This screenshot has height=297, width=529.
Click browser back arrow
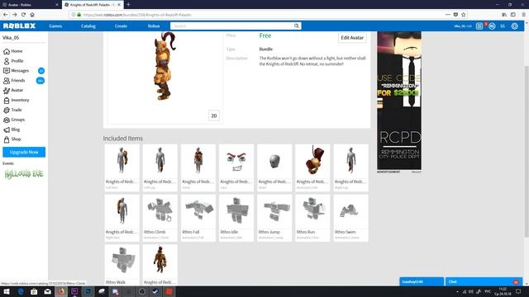point(6,15)
